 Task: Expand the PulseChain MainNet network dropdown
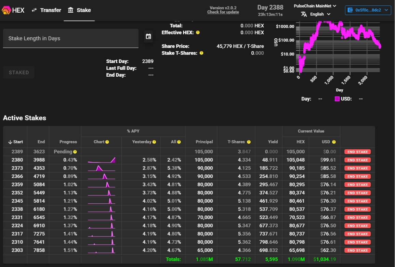click(315, 6)
